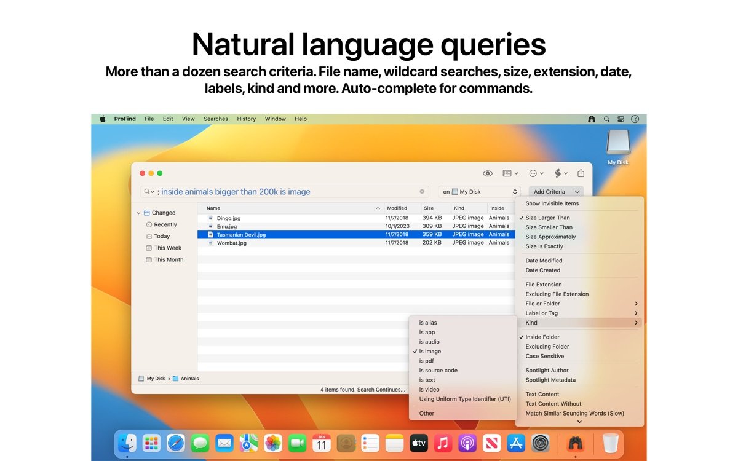The image size is (738, 461).
Task: Open the 'on My Disk' location dropdown
Action: [x=478, y=192]
